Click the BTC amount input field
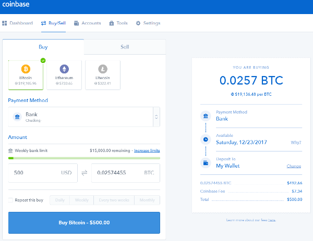 click(x=126, y=173)
